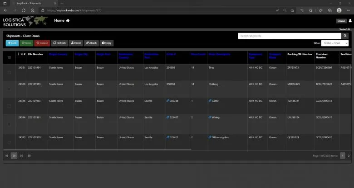354x188 pixels.
Task: Click the search magnifier button
Action: pos(345,36)
